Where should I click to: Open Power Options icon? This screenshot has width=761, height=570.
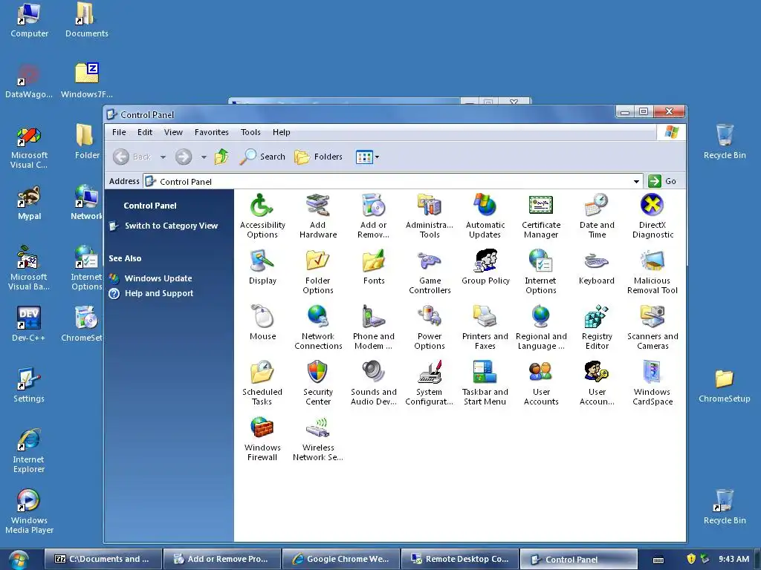point(430,327)
